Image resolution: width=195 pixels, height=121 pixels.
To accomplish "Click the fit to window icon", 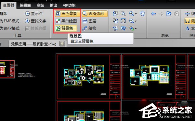I will [x=123, y=21].
